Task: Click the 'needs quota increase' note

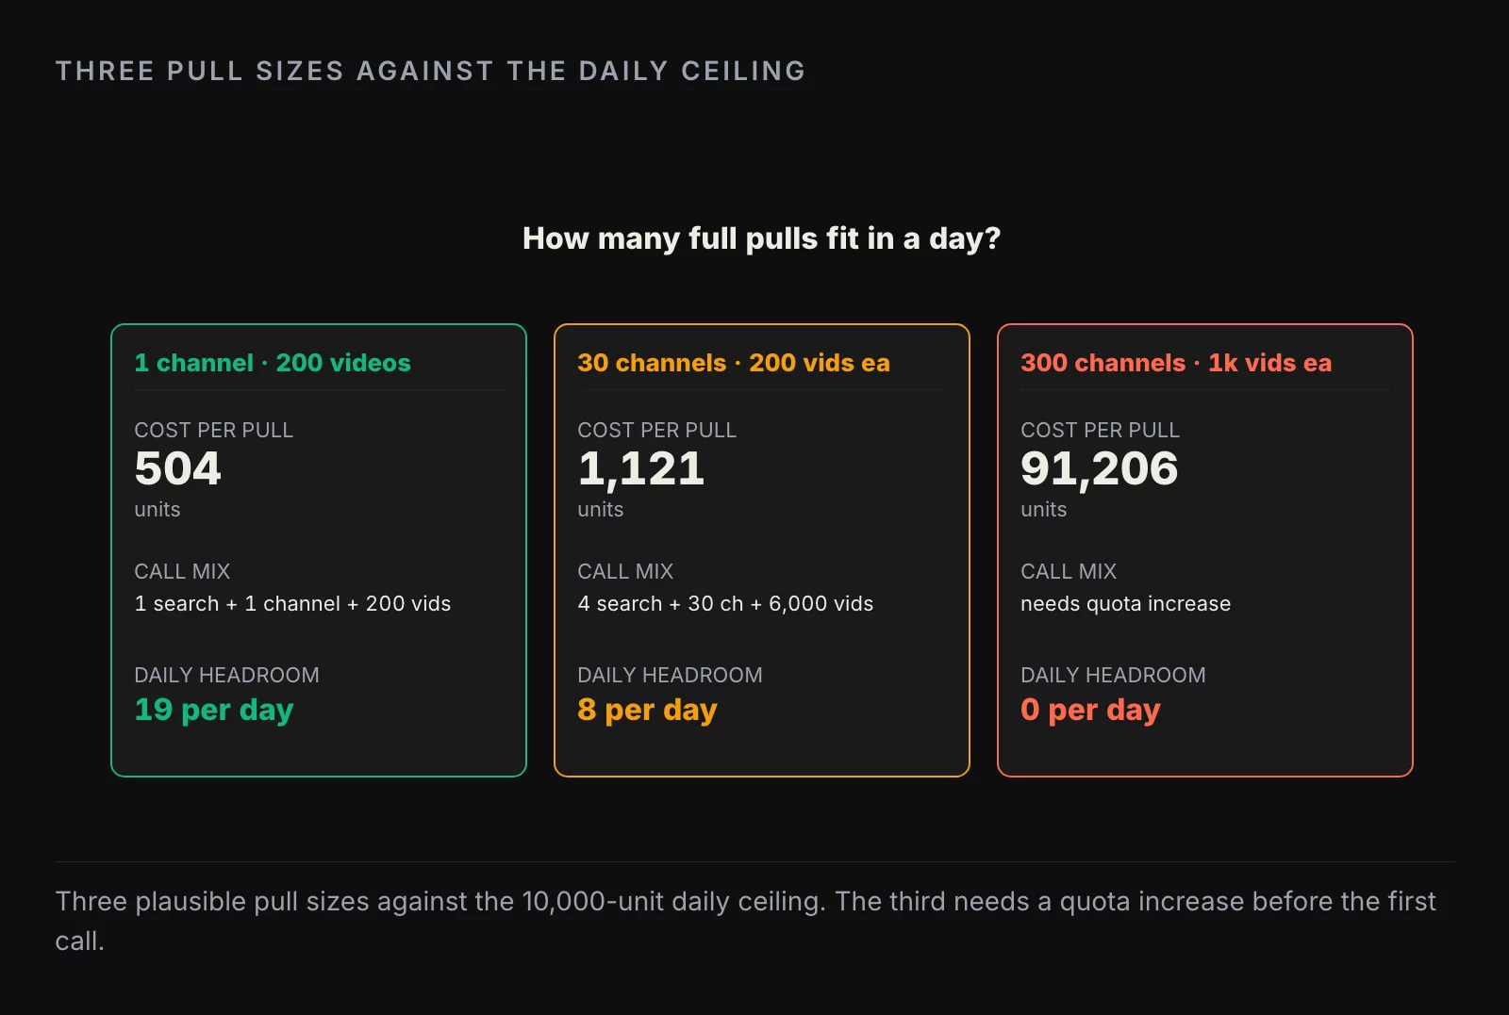Action: (x=1125, y=604)
